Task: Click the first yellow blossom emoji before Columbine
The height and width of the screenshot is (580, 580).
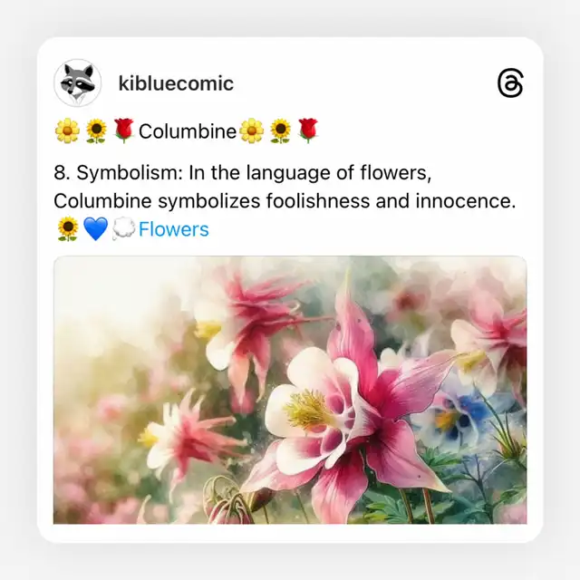Action: (x=67, y=130)
